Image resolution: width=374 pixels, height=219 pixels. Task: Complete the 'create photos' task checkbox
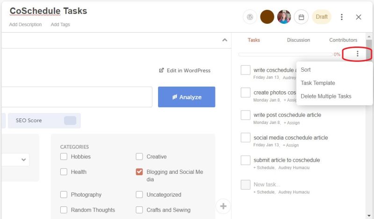coord(245,93)
